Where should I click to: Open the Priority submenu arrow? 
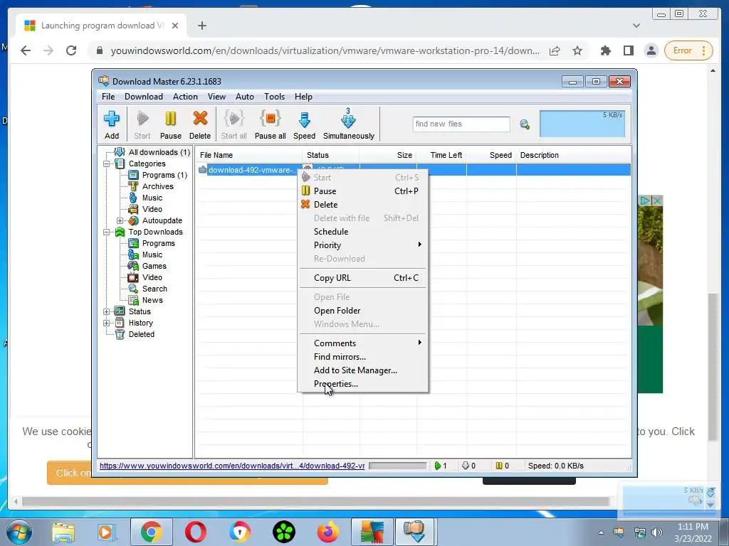(x=419, y=245)
